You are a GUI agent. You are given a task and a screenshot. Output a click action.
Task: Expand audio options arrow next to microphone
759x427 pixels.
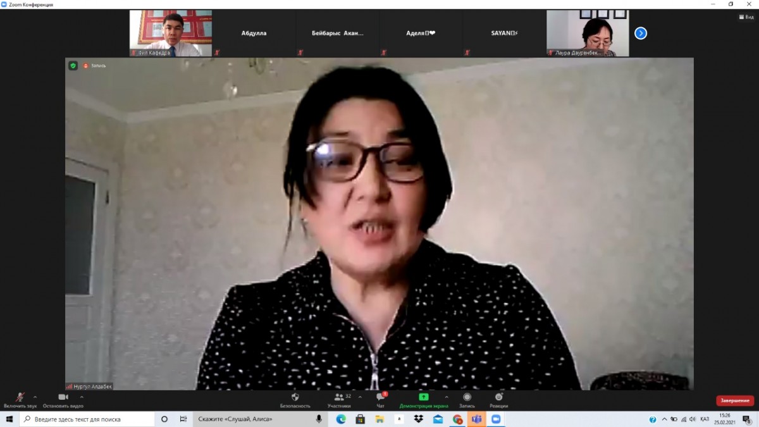(35, 397)
